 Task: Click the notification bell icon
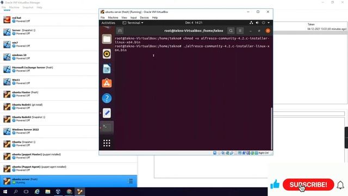pyautogui.click(x=340, y=185)
